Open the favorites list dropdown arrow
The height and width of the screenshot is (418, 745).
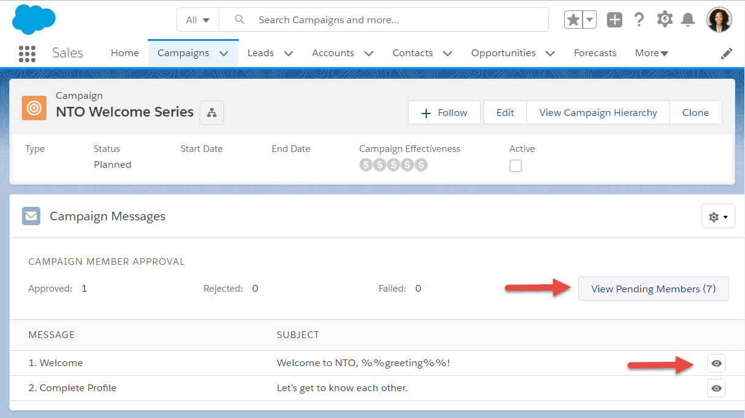click(590, 20)
